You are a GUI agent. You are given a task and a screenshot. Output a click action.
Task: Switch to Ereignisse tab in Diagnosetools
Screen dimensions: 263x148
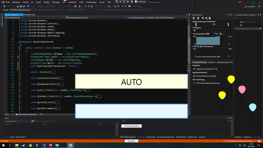click(x=212, y=62)
